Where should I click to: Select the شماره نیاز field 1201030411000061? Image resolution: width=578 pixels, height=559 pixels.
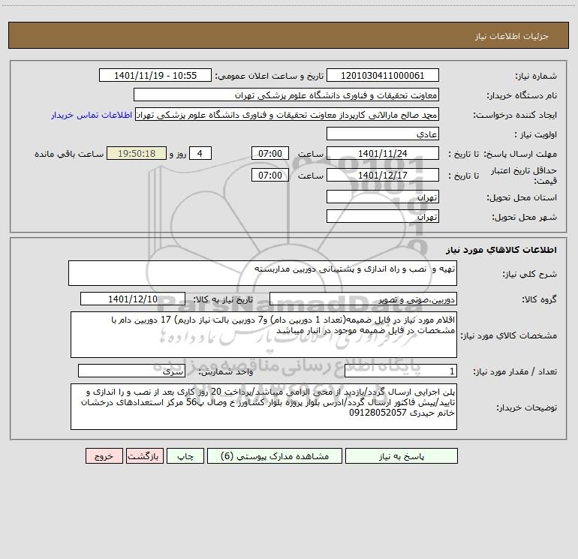[383, 75]
